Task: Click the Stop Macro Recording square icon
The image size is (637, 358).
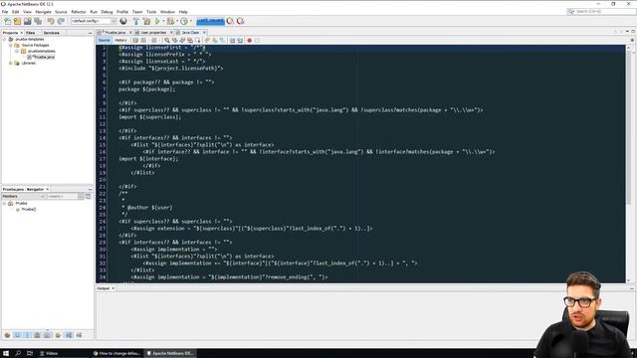Action: 257,40
